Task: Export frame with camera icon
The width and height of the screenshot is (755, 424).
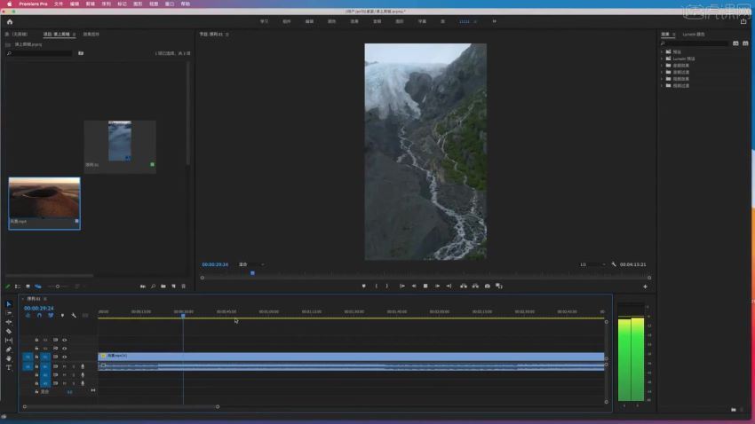Action: [x=488, y=286]
